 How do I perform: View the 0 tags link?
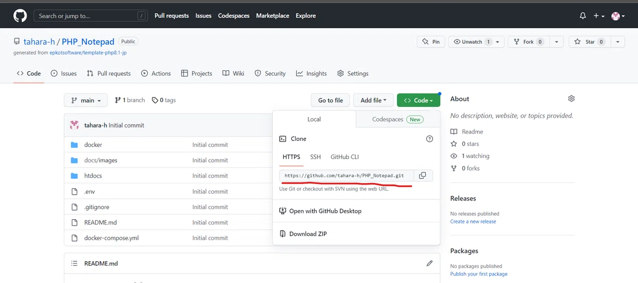pos(164,100)
